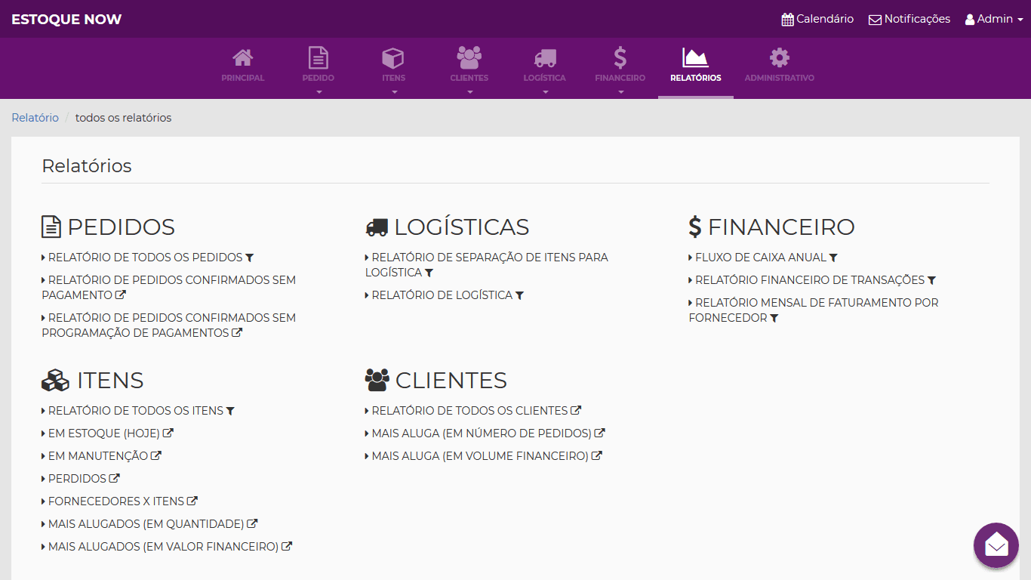Open the floating envelope chat button
This screenshot has height=580, width=1031.
click(x=996, y=545)
